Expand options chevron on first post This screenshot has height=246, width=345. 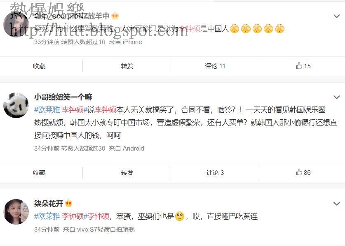337,16
